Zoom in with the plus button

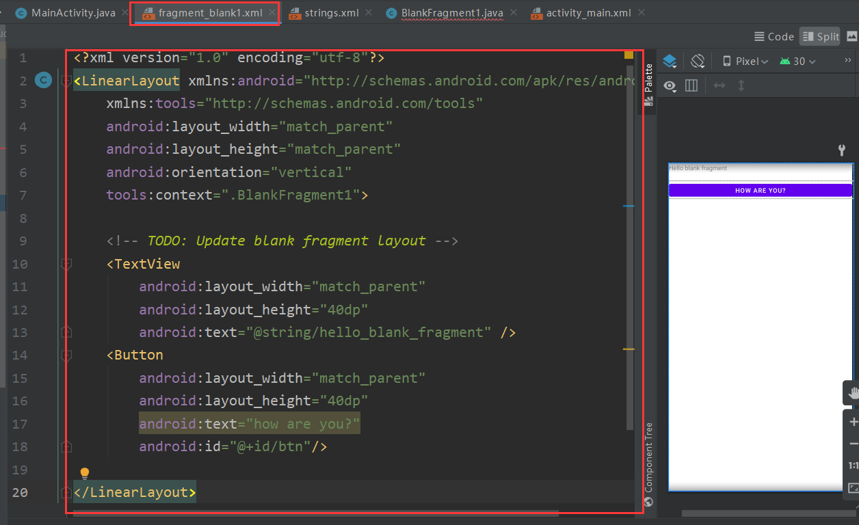click(853, 422)
